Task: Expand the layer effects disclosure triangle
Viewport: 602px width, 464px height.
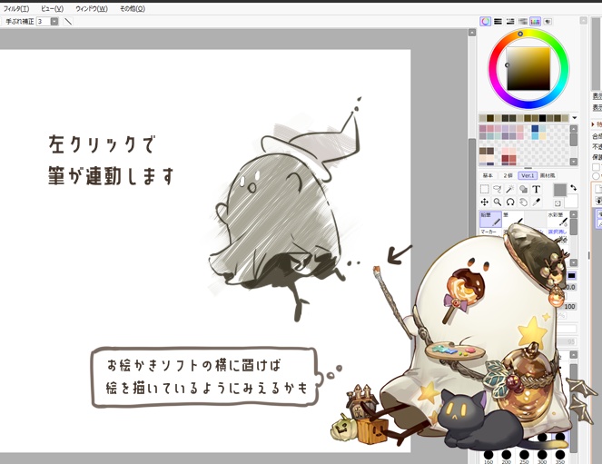Action: coord(593,124)
